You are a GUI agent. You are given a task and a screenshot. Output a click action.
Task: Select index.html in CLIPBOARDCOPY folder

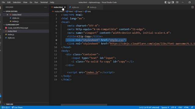point(12,31)
